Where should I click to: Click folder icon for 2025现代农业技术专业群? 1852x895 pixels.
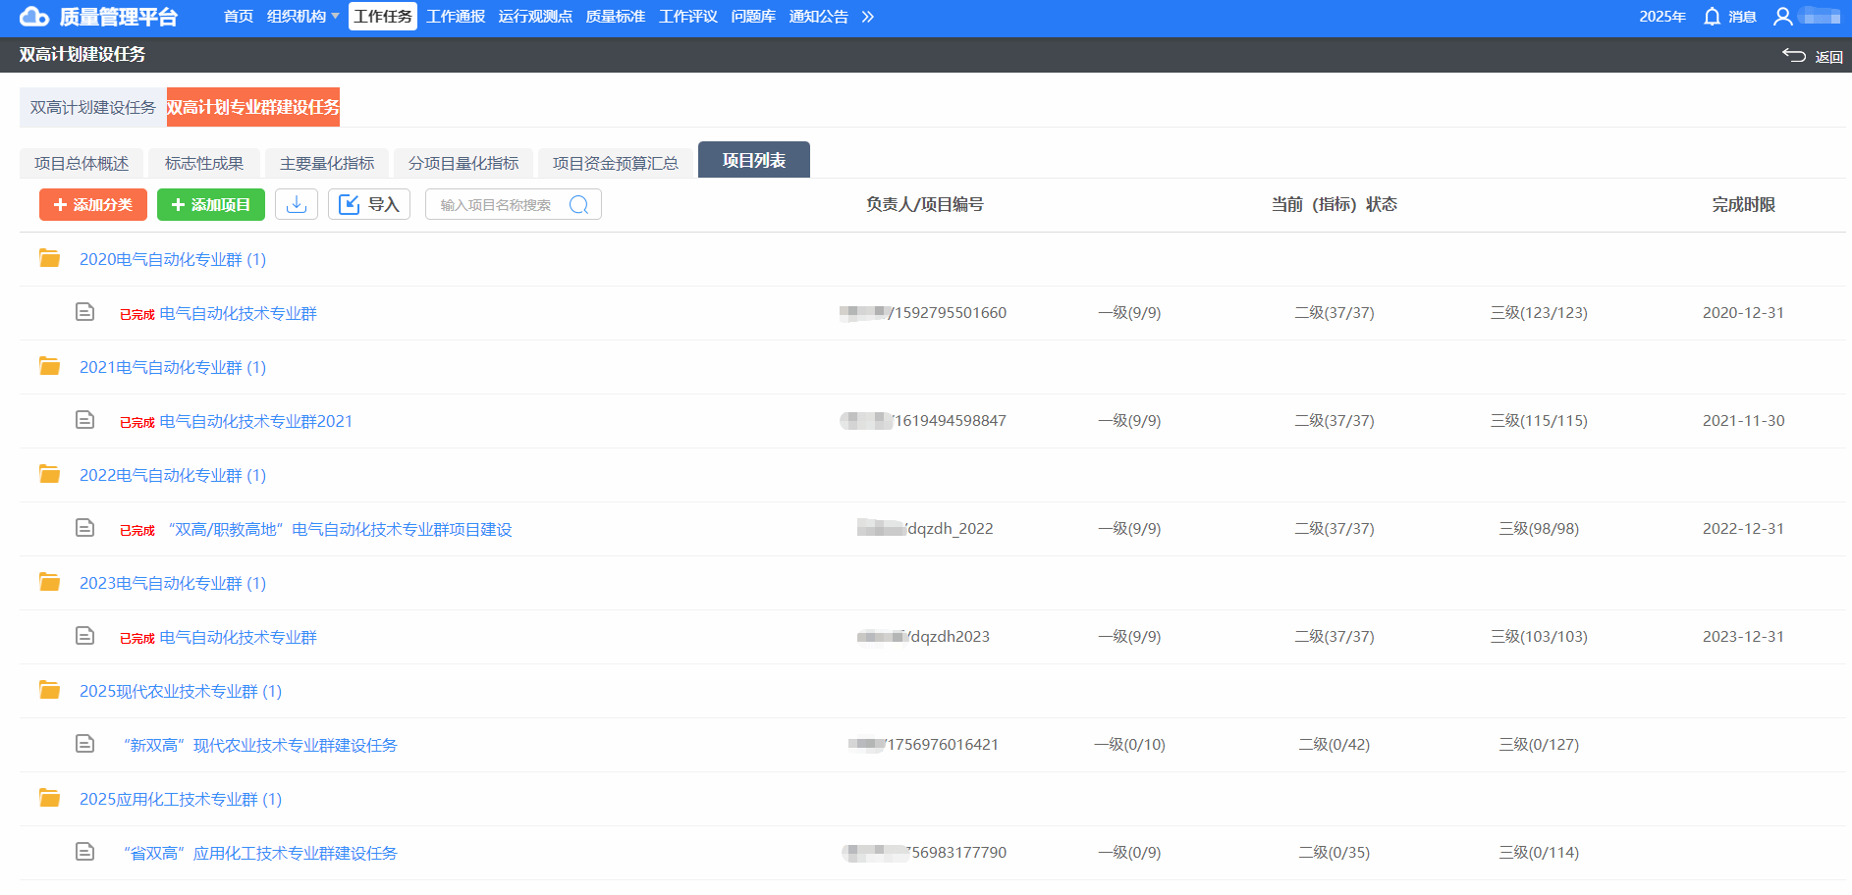49,690
